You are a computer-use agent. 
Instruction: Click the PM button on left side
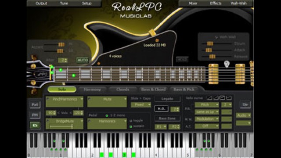pyautogui.click(x=35, y=115)
